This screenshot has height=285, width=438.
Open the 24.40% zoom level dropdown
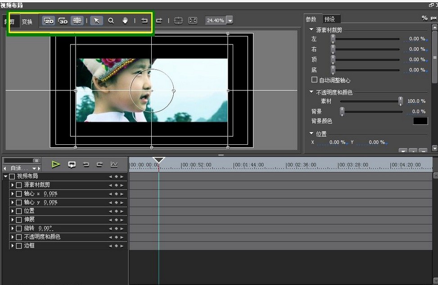point(230,20)
